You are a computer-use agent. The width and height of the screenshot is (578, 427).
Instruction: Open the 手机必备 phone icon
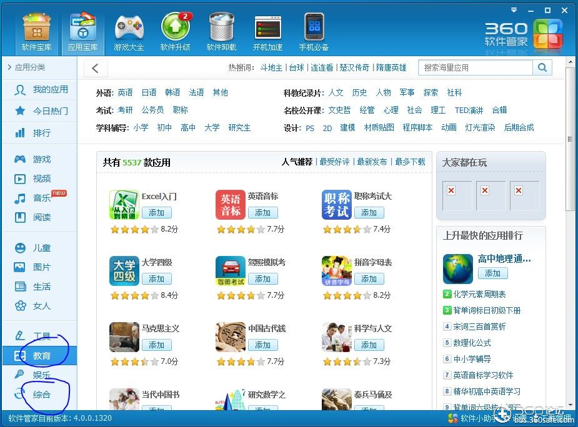click(314, 32)
